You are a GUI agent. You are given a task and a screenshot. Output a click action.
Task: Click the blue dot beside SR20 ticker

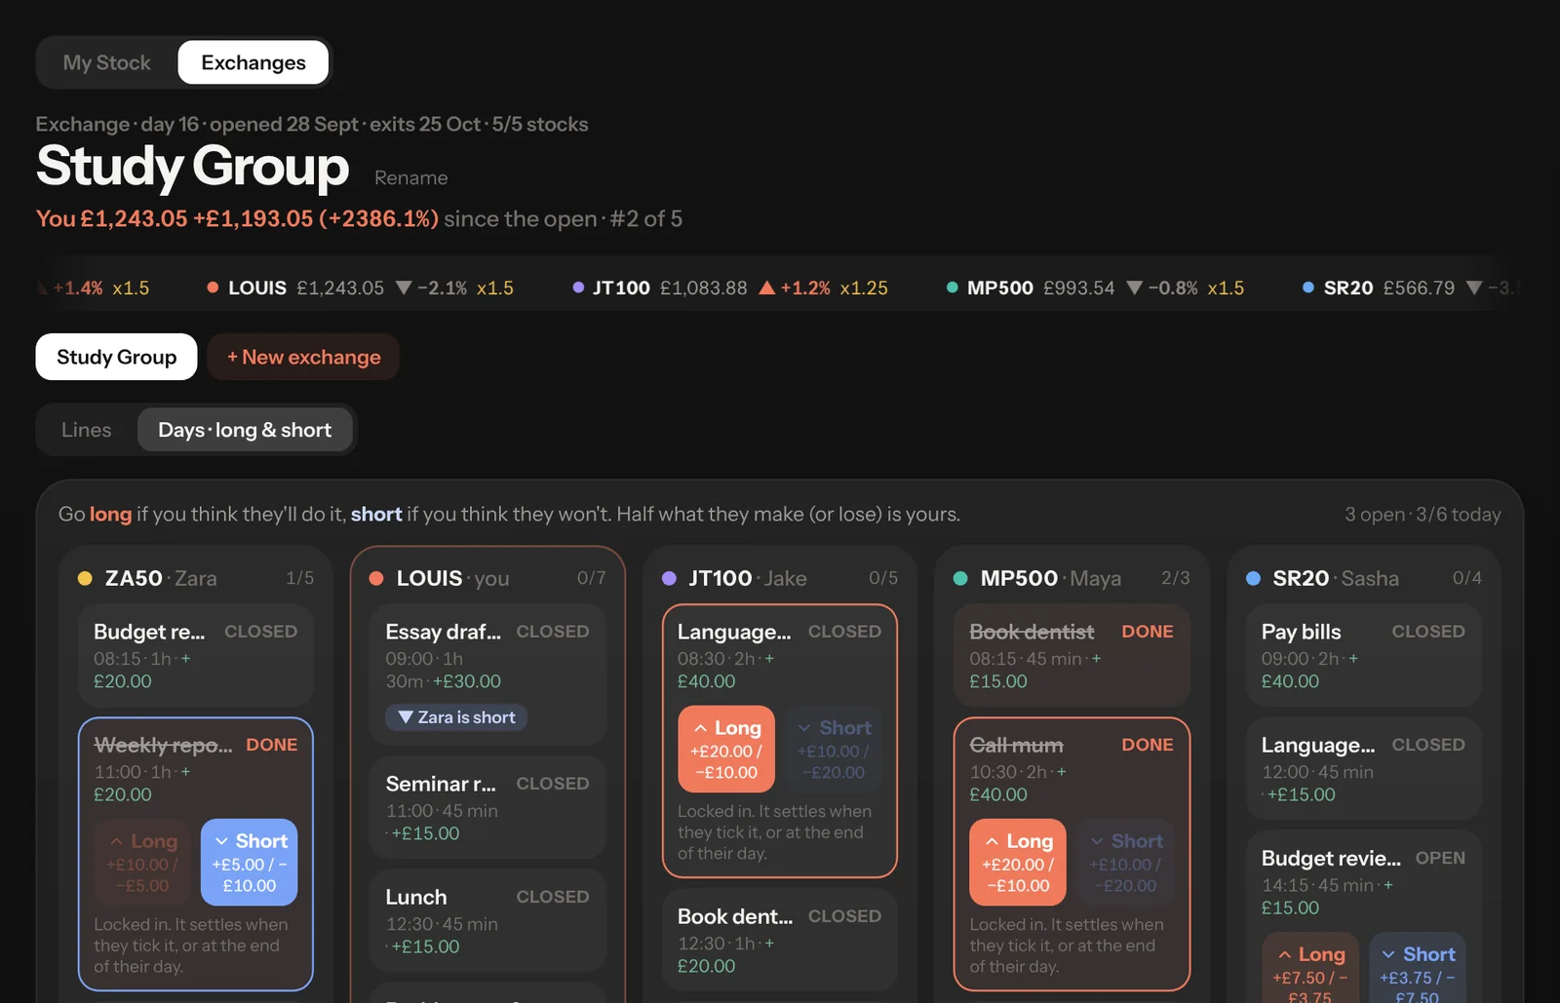pos(1308,288)
